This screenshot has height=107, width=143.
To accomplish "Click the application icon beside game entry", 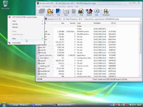I will [x=39, y=55].
